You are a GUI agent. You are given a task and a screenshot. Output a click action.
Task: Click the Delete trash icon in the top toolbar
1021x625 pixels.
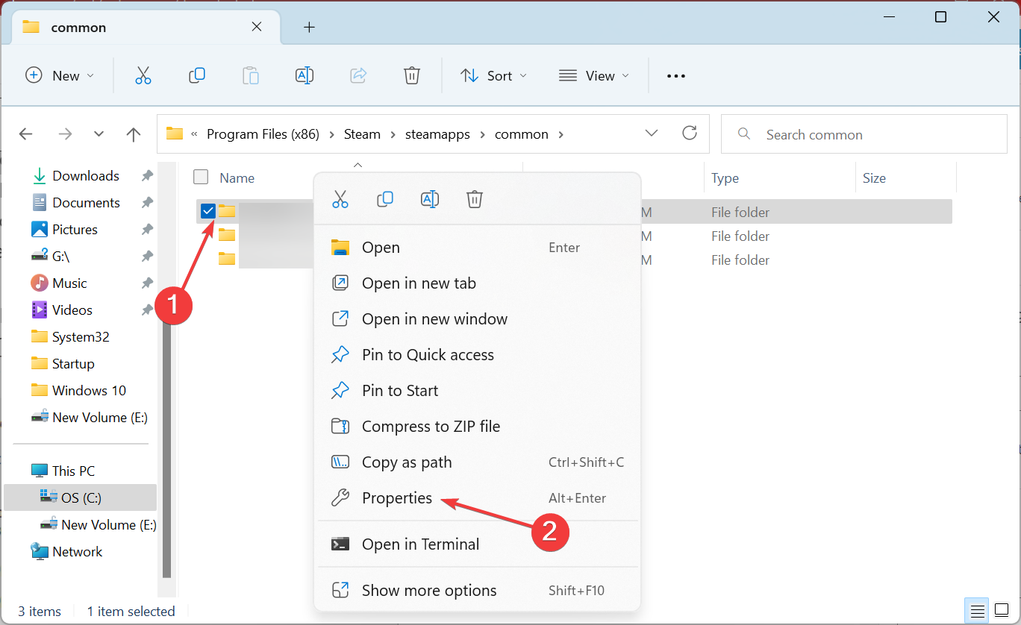412,75
